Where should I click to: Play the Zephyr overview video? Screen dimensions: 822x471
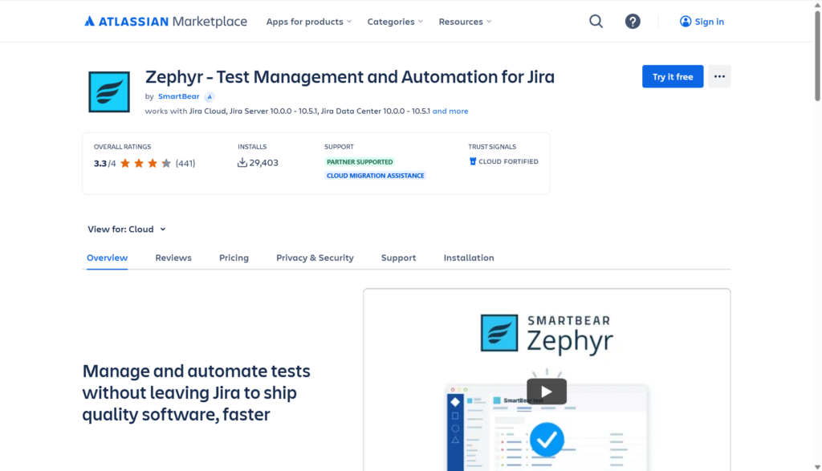546,392
